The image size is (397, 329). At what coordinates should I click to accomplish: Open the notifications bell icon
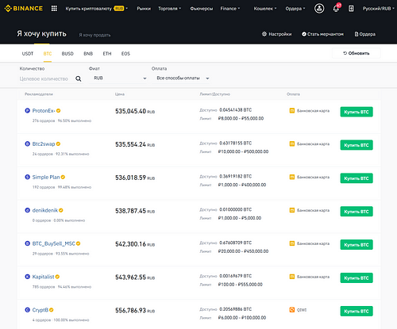[x=336, y=9]
